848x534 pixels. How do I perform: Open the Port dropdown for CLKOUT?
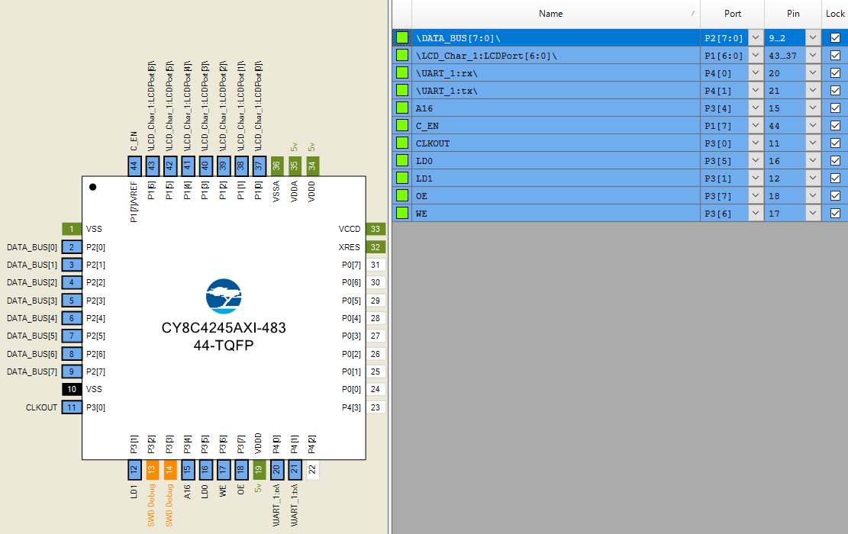tap(756, 143)
